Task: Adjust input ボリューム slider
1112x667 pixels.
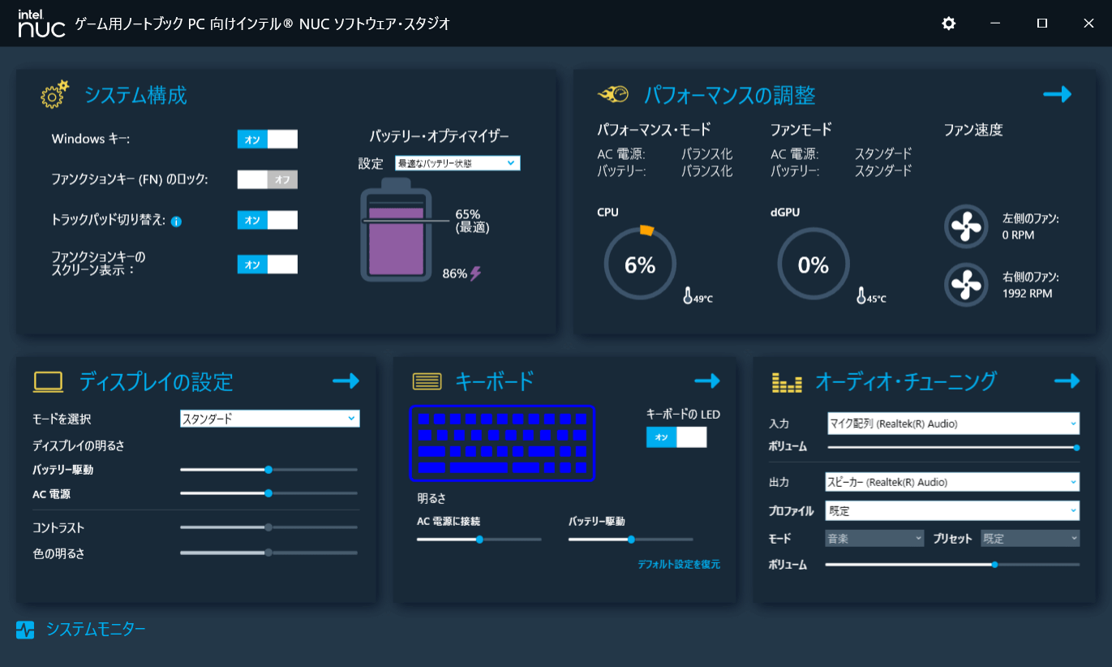Action: [x=954, y=447]
